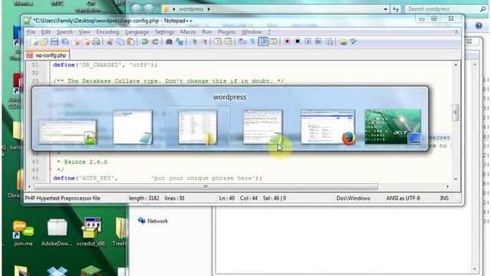Select the join.me desktop shortcut
The image size is (491, 276).
pyautogui.click(x=23, y=233)
